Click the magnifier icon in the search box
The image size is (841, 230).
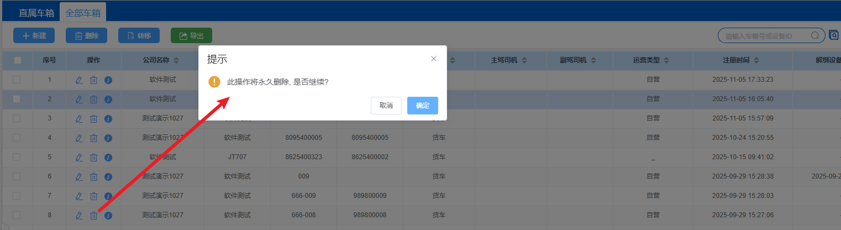(814, 36)
